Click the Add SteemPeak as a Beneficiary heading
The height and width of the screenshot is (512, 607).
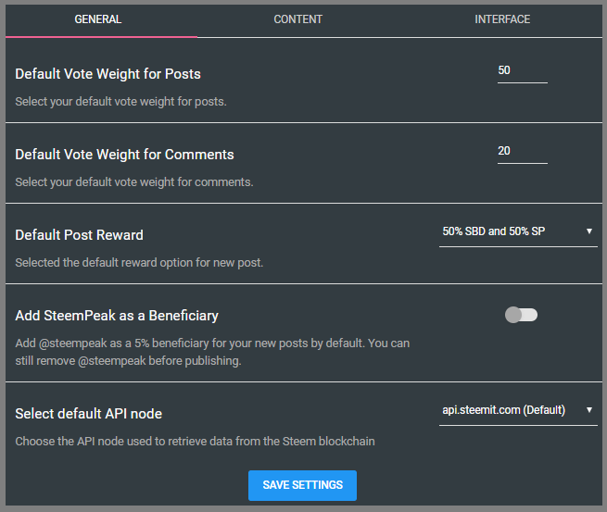pyautogui.click(x=117, y=315)
